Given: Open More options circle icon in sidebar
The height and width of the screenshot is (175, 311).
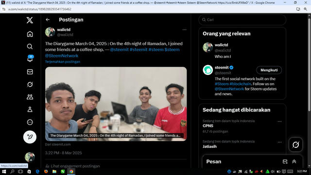Looking at the screenshot, I should (30, 122).
